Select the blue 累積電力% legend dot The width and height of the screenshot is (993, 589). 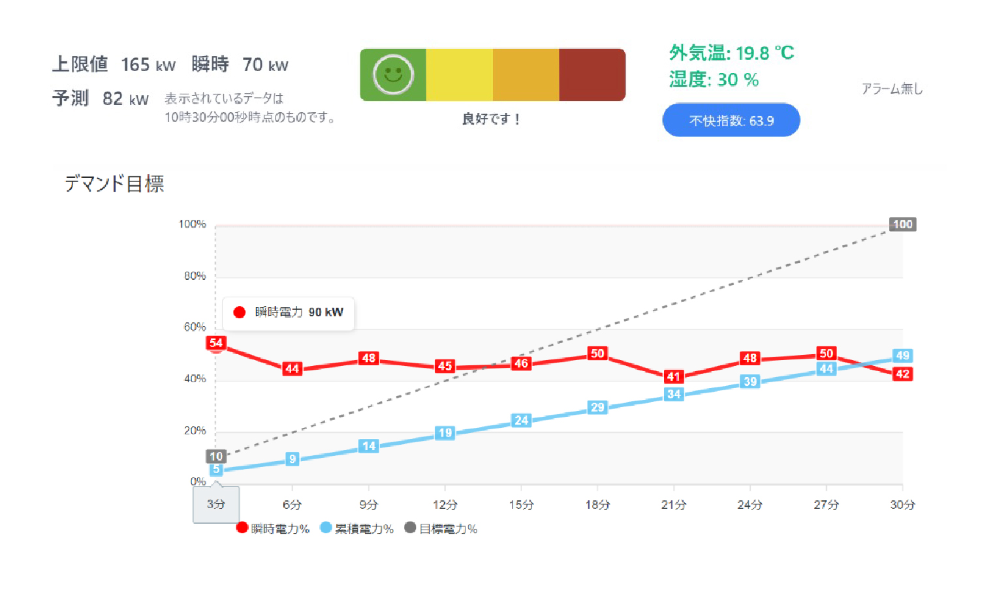click(x=324, y=528)
